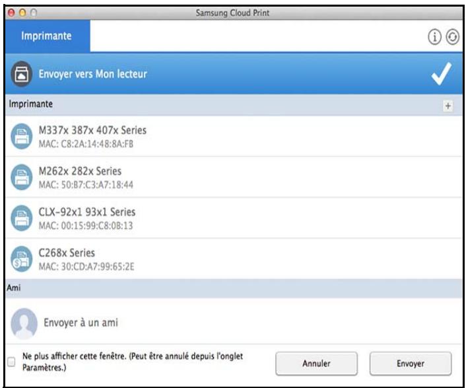This screenshot has width=466, height=388.
Task: Click the checkmark on Envoyer vers Mon lecteur
Action: point(442,74)
